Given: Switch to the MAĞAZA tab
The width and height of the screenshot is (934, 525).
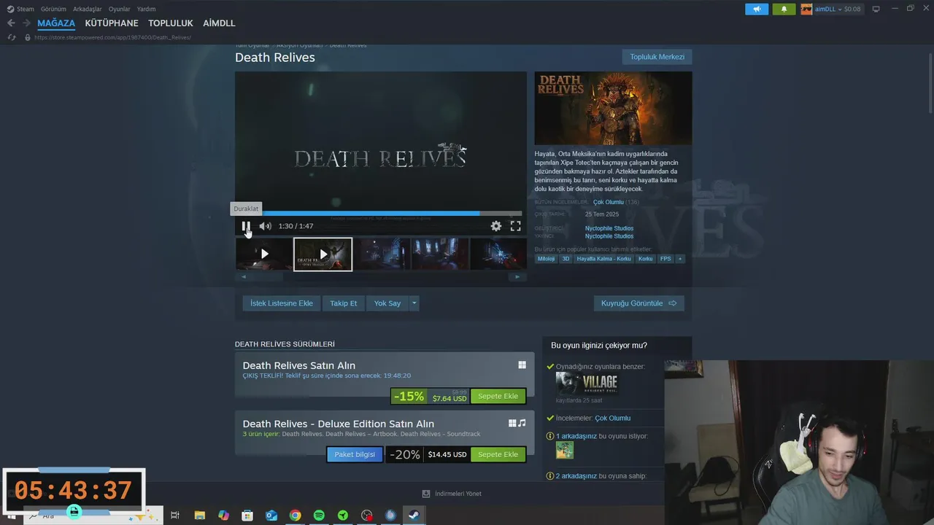Looking at the screenshot, I should tap(56, 23).
